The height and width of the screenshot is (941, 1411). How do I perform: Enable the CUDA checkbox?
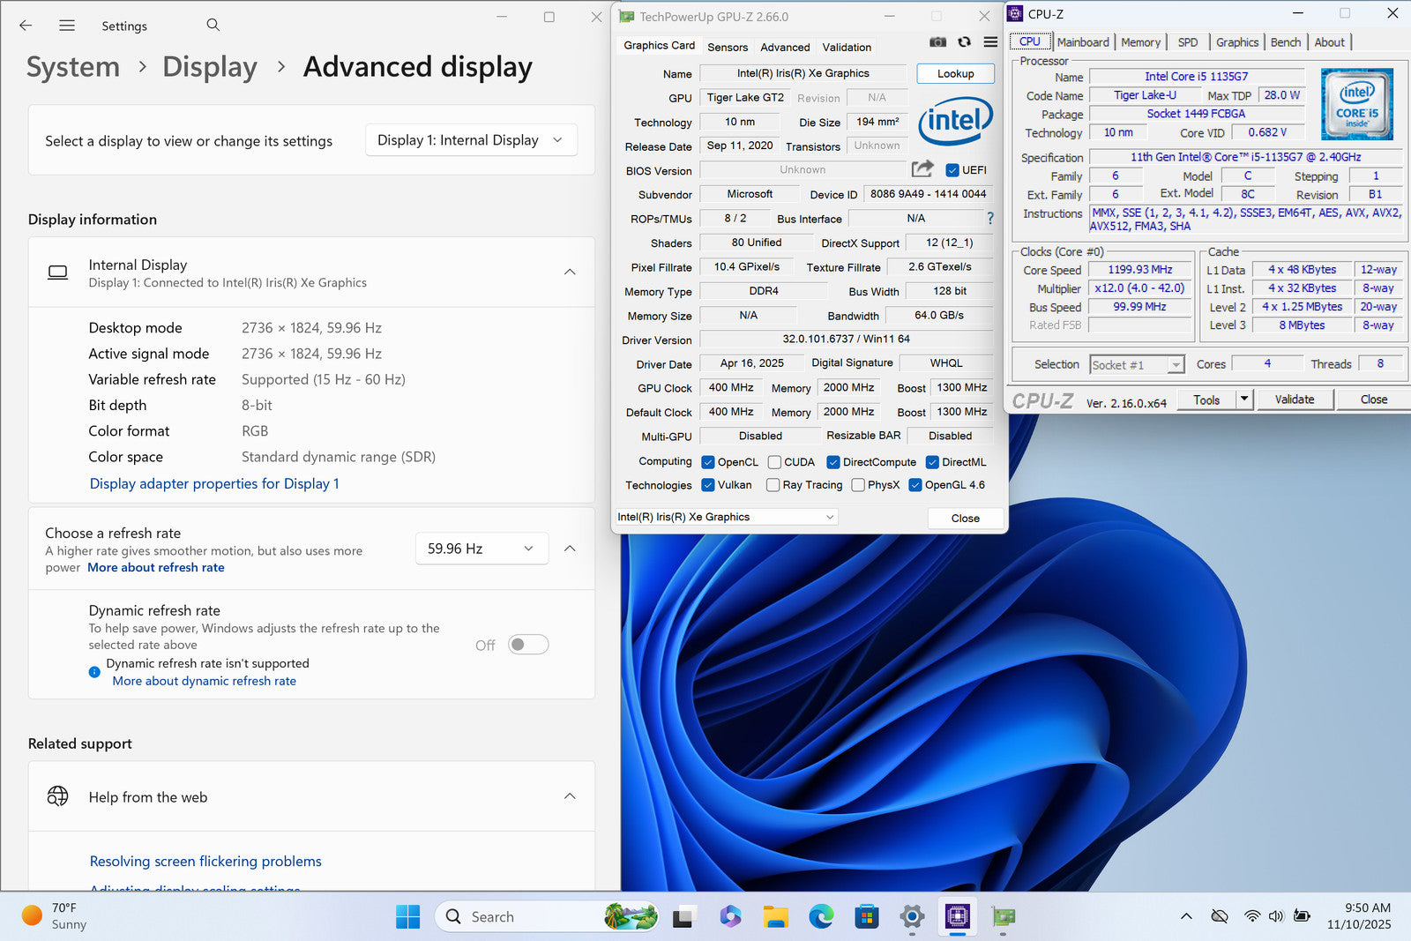pos(774,462)
